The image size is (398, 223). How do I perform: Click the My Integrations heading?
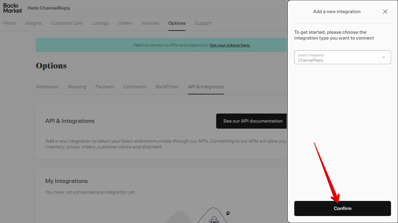point(66,181)
